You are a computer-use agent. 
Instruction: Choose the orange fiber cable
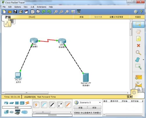click(68, 105)
